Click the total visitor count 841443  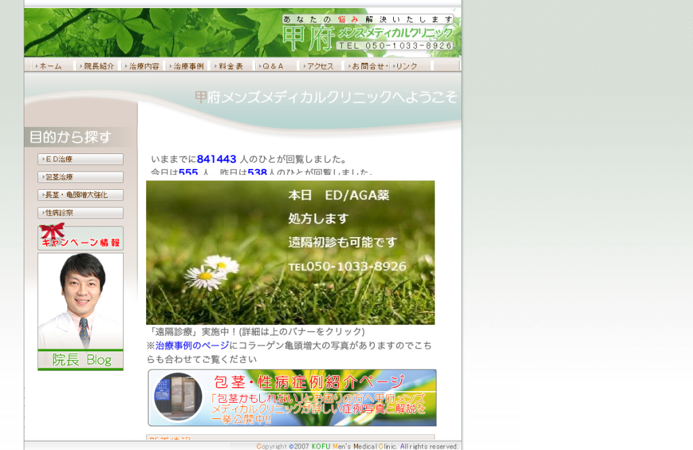pyautogui.click(x=217, y=159)
